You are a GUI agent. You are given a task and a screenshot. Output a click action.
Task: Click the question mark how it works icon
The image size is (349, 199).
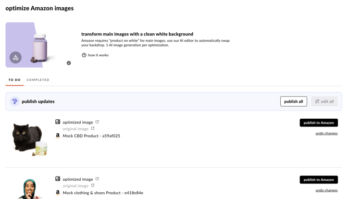(x=84, y=55)
